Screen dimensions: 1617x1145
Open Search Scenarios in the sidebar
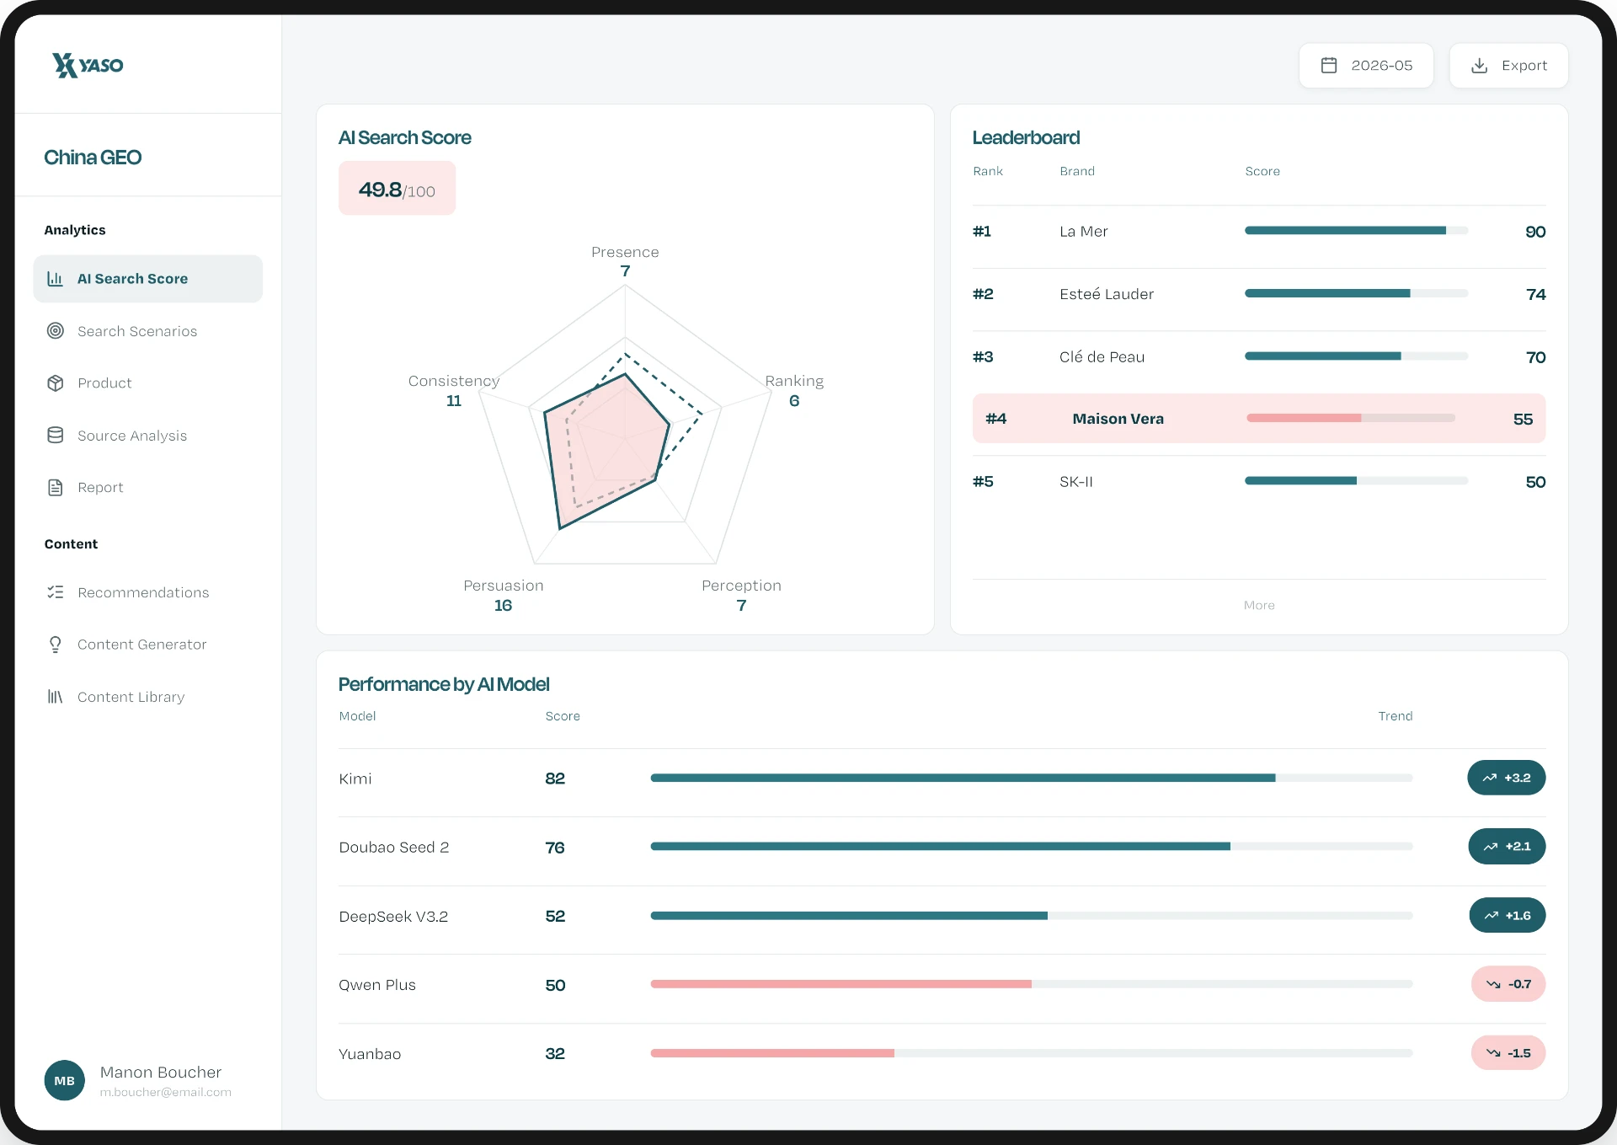(148, 331)
